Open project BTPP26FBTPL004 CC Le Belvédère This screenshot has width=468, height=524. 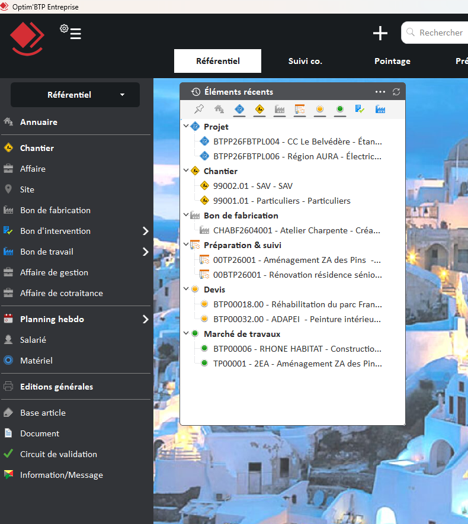point(297,142)
